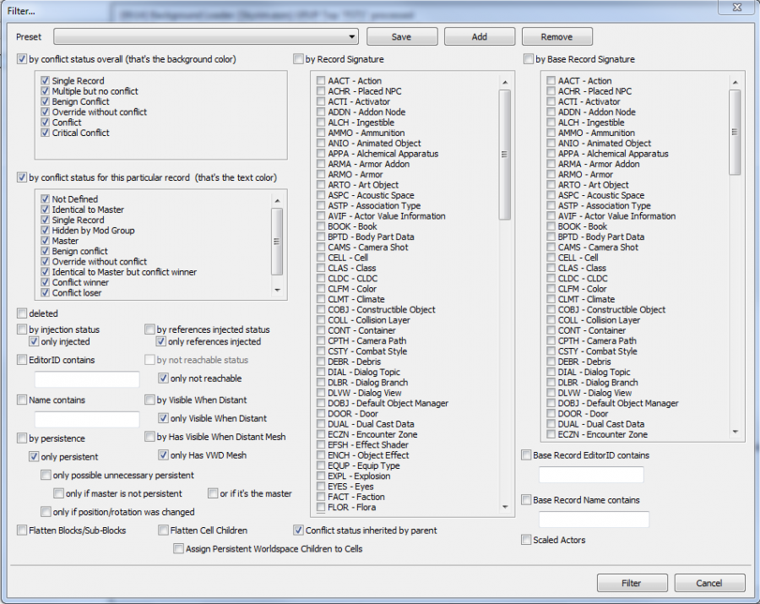Check BOOK - Book in Base Record Signature list

551,226
